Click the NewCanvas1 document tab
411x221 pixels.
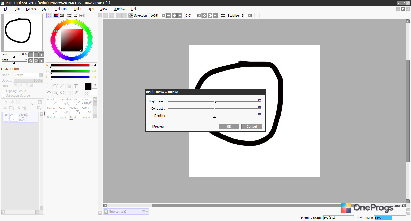(126, 211)
